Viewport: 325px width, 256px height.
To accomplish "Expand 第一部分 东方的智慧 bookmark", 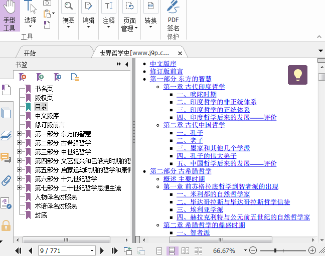I will pos(19,134).
